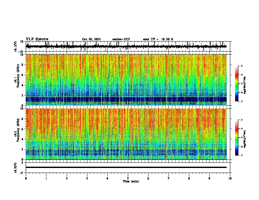Click the ch.2 colorbar label log(PSD)
Image resolution: width=259 pixels, height=200 pixels.
pos(245,139)
